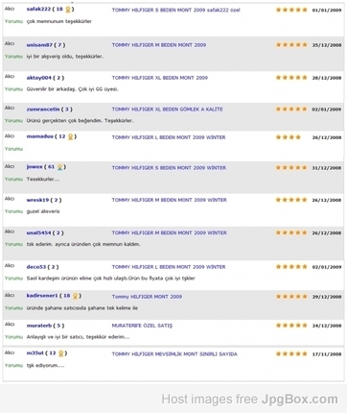The height and width of the screenshot is (413, 347).
Task: Open the unal5454 buyer profile
Action: point(38,232)
